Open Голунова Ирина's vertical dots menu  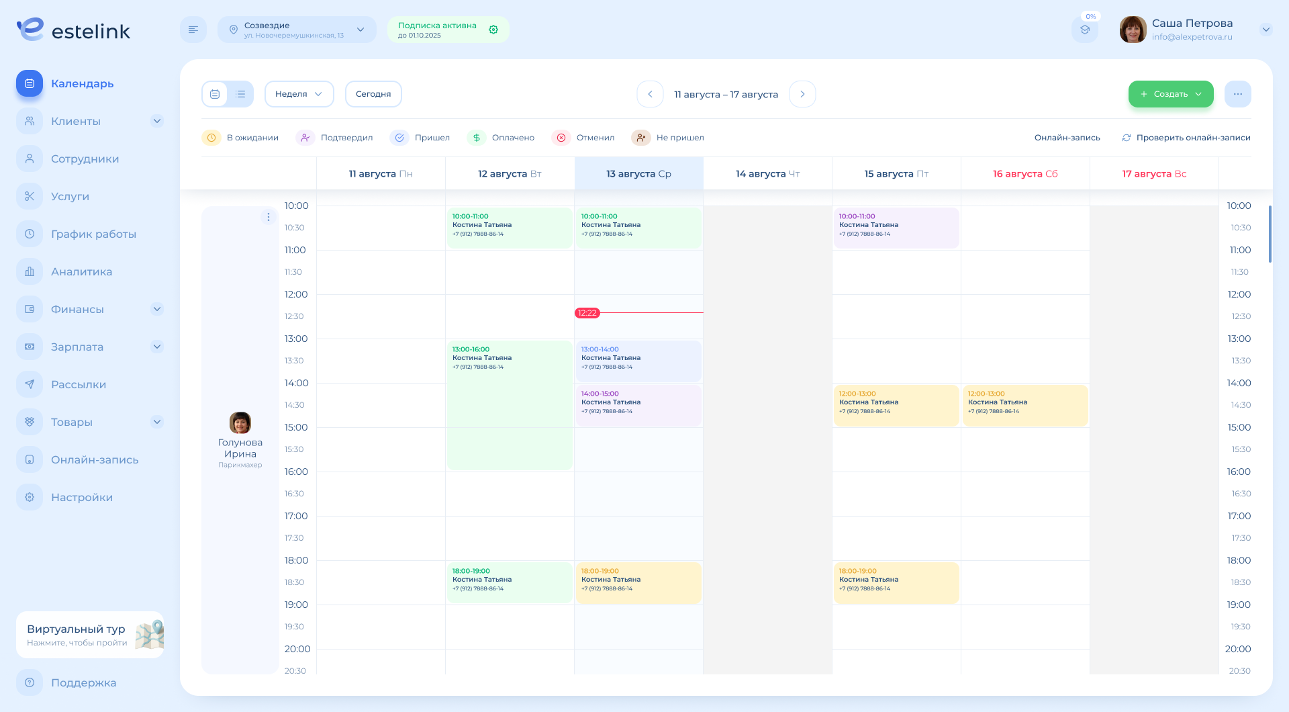269,217
